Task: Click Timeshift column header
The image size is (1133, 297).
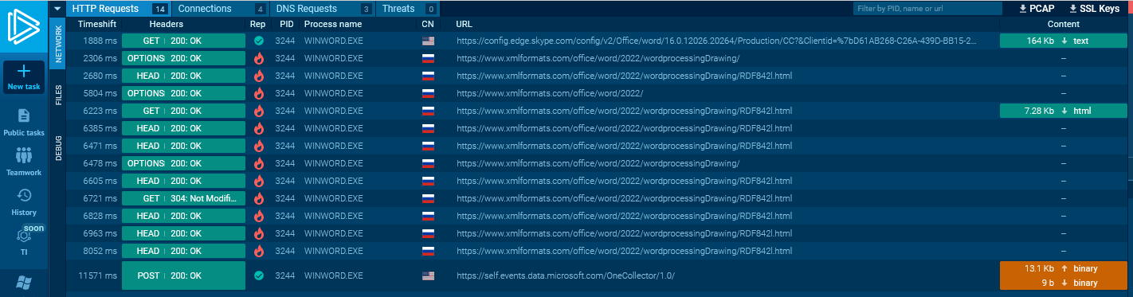Action: click(97, 25)
